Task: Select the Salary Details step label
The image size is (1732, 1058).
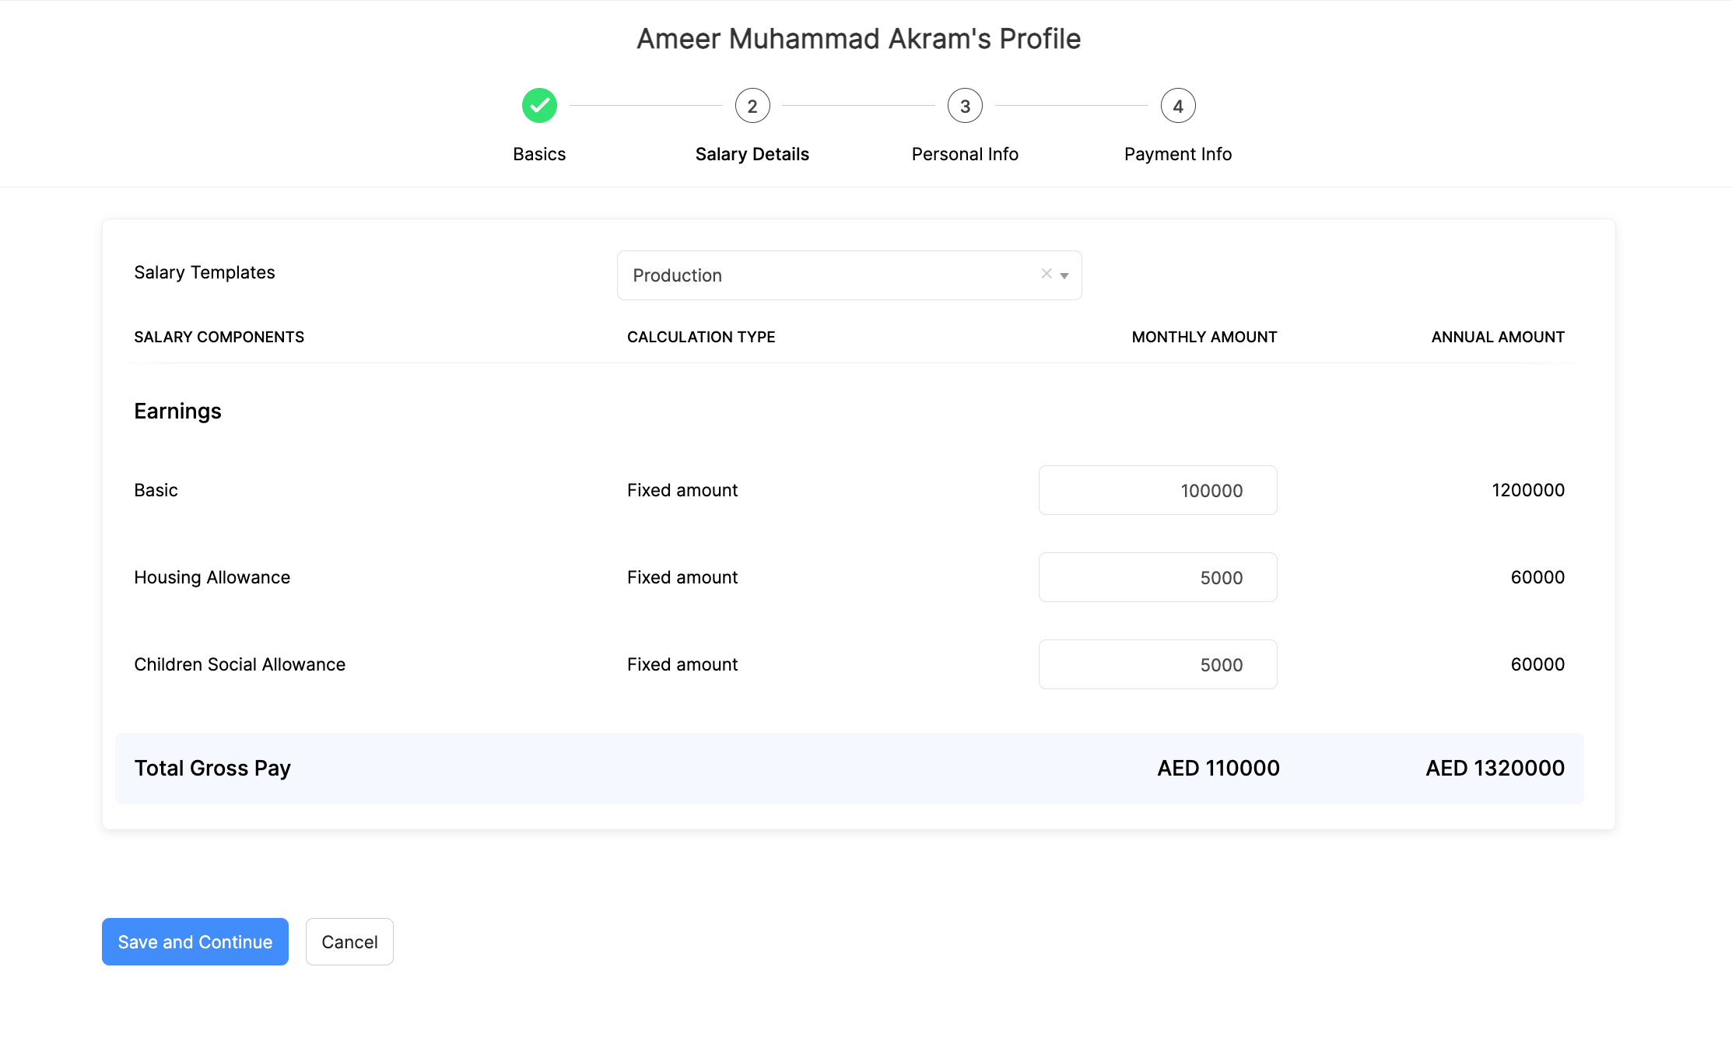Action: (x=752, y=154)
